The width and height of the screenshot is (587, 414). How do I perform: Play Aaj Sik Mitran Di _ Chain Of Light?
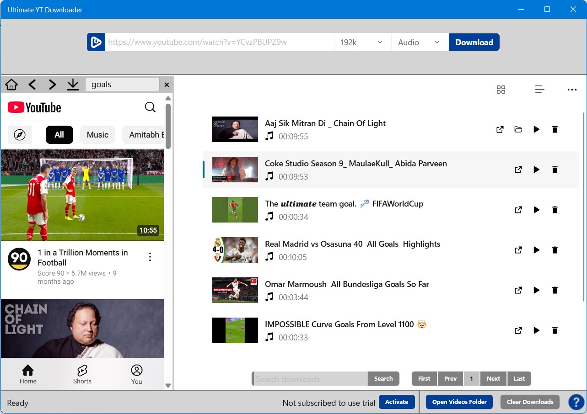tap(537, 129)
